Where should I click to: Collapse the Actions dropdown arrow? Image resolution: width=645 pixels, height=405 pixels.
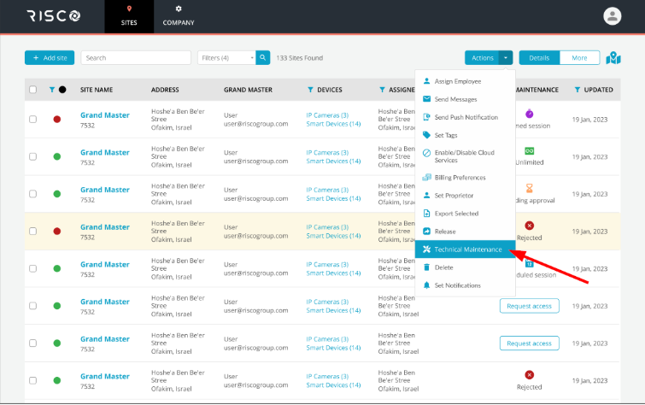coord(506,58)
